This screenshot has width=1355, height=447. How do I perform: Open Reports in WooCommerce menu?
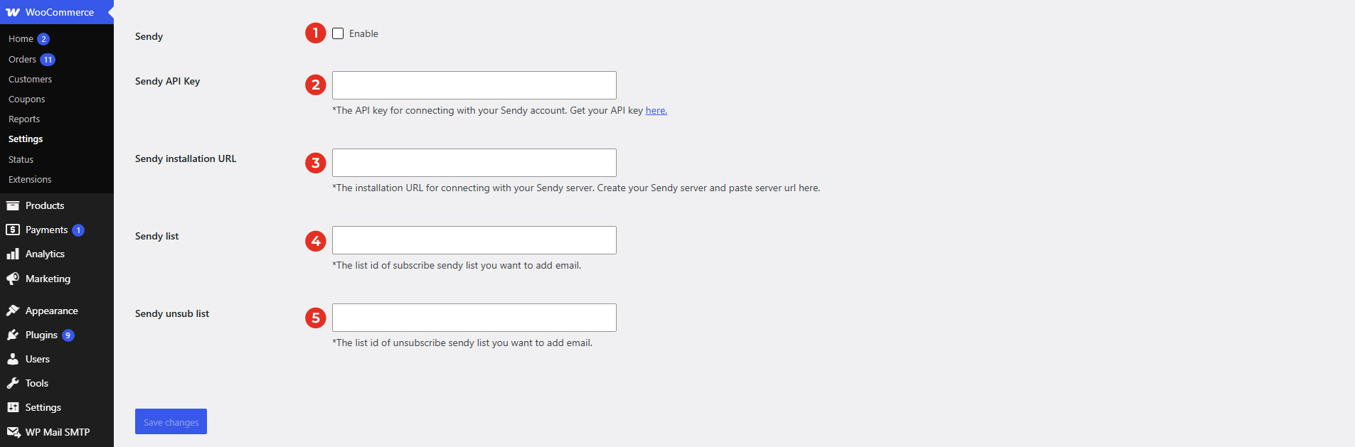click(24, 119)
